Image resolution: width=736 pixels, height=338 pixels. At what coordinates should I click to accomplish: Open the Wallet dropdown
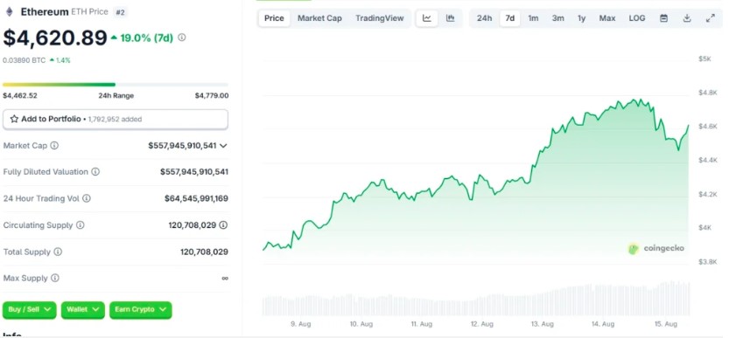click(82, 310)
